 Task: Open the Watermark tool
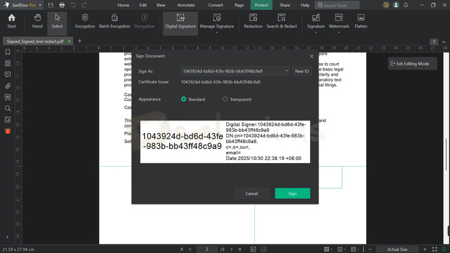coord(339,21)
